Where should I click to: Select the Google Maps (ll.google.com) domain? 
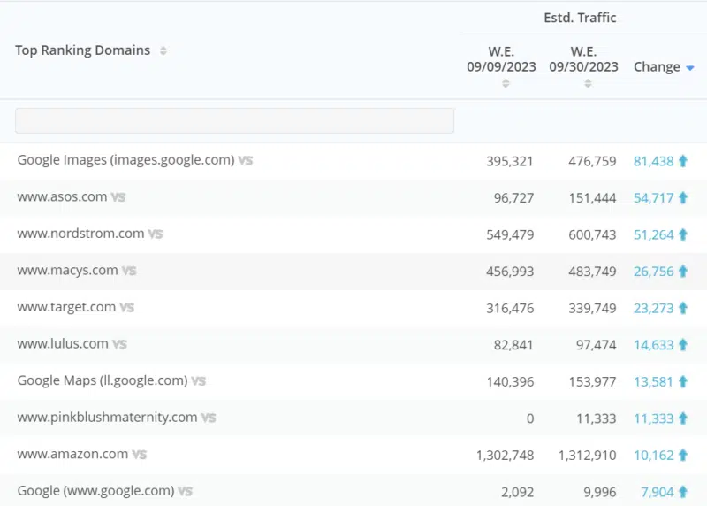103,380
